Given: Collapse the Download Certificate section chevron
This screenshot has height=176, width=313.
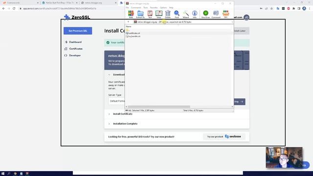Looking at the screenshot, I should [109, 75].
